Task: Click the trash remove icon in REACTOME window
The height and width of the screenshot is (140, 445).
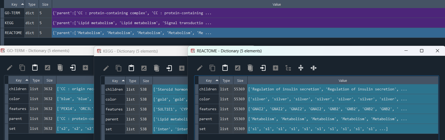Action: [x=250, y=68]
